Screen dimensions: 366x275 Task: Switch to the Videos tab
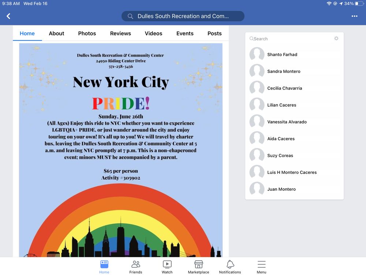(153, 33)
